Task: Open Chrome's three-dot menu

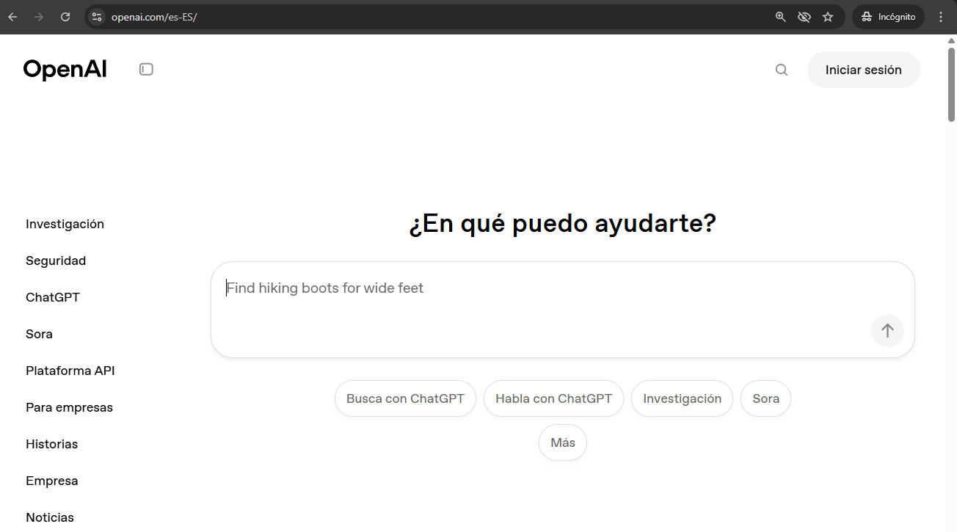Action: pyautogui.click(x=941, y=17)
